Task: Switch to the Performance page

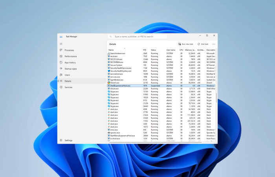Action: [x=82, y=56]
